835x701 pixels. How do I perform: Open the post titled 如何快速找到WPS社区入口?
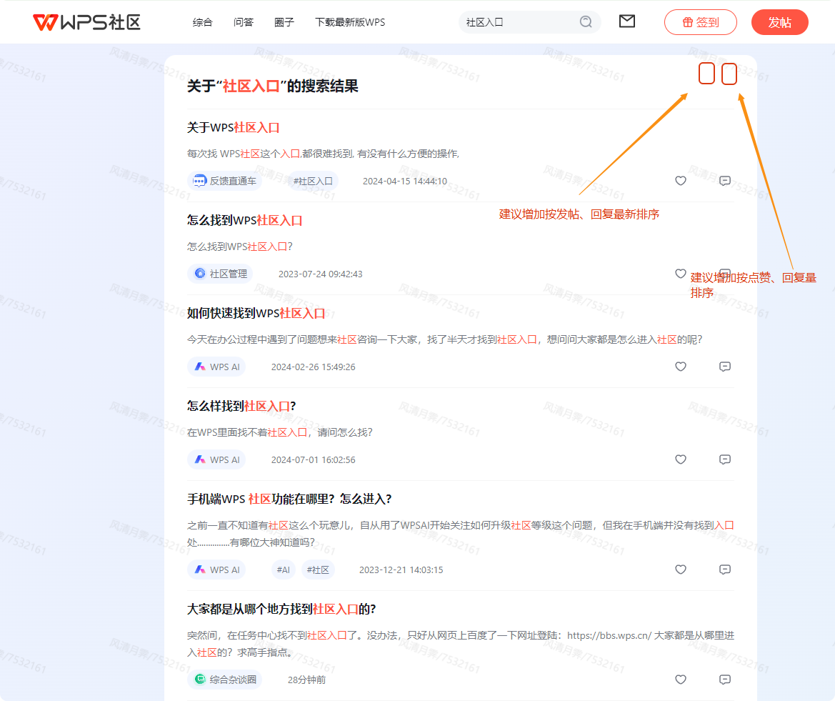pos(256,313)
